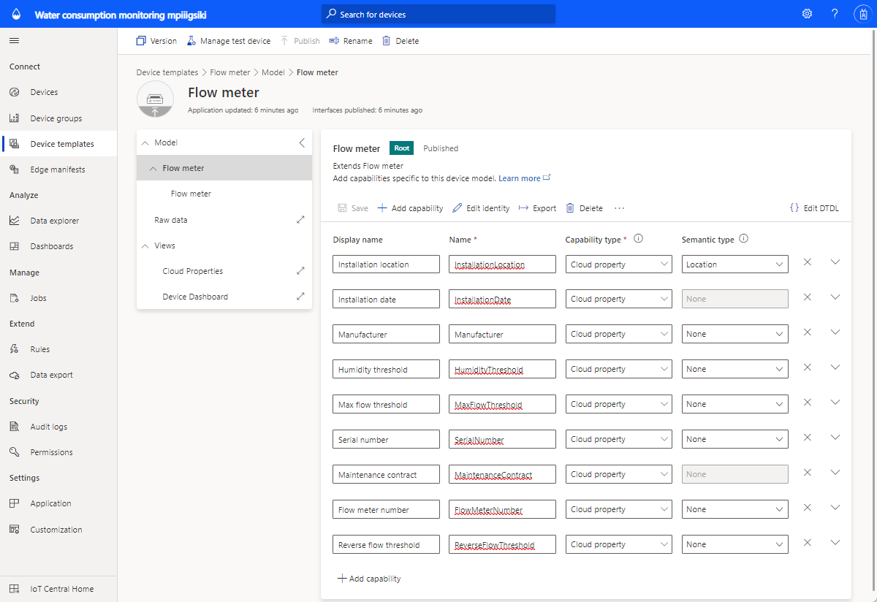877x602 pixels.
Task: Open Semantic type dropdown for Installation location
Action: (734, 264)
